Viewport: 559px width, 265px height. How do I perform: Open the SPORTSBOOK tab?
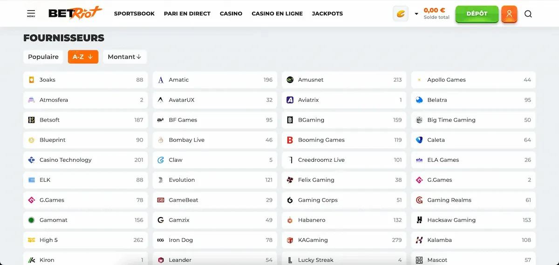134,14
